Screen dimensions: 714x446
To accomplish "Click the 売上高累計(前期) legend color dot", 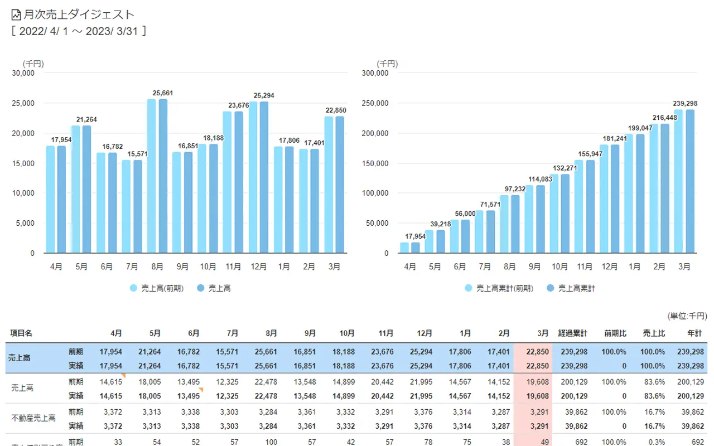I will click(x=469, y=288).
